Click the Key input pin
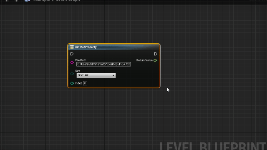267x150 pixels. point(72,74)
